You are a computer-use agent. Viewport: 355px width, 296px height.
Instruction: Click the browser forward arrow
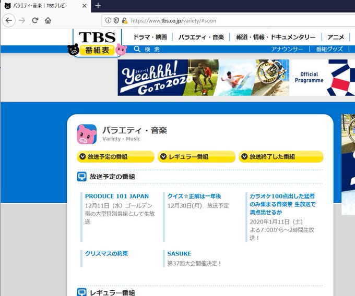point(22,20)
